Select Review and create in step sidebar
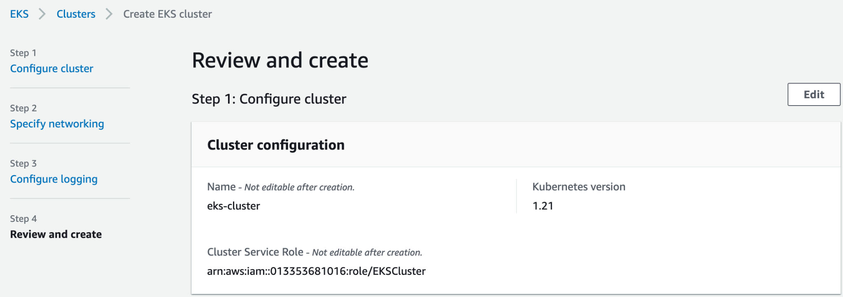The height and width of the screenshot is (297, 843). pos(56,234)
